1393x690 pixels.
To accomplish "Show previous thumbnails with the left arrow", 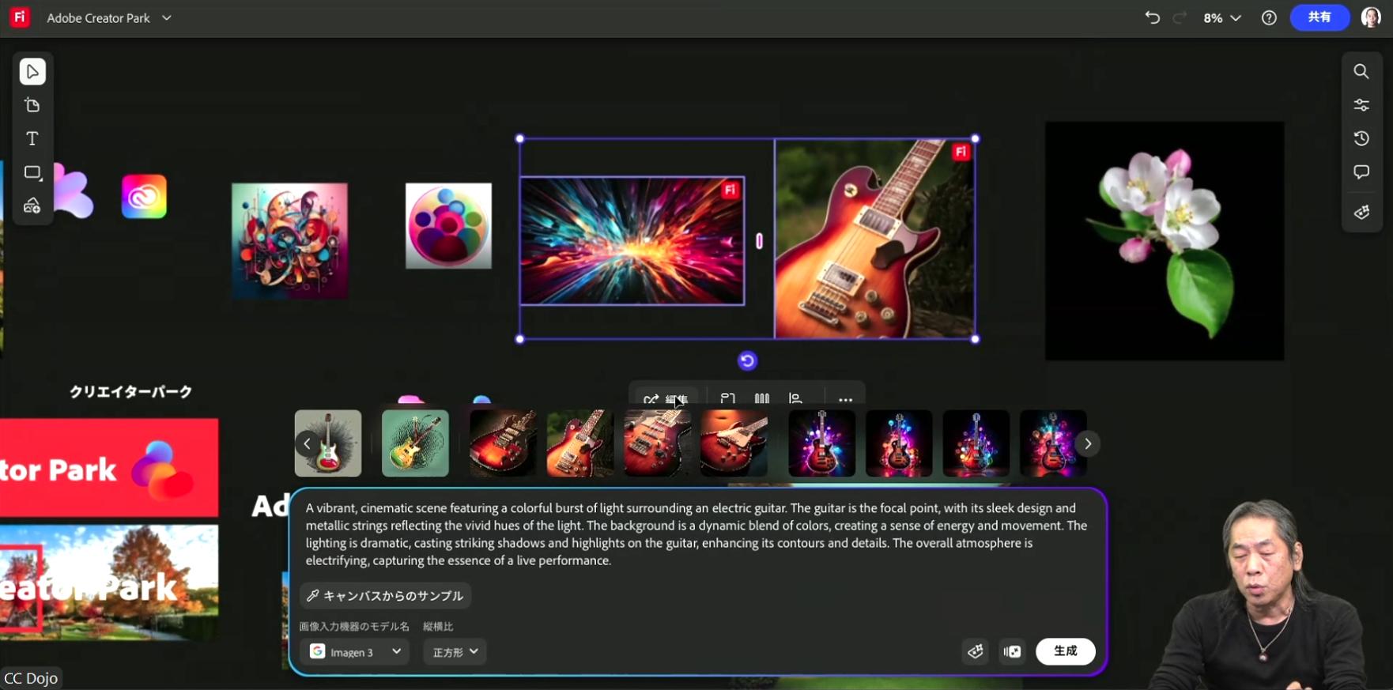I will 307,444.
